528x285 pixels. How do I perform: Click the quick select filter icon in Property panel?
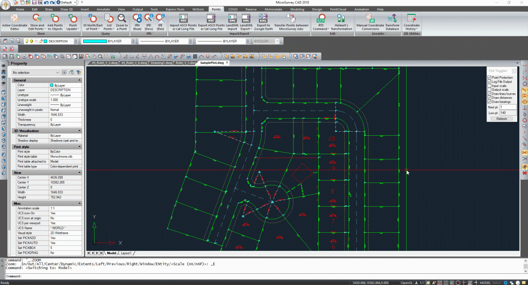(78, 72)
